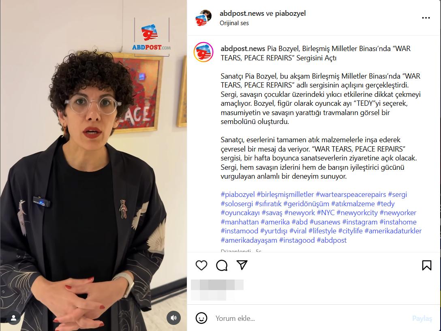Open comments with the speech bubble icon

click(x=222, y=265)
